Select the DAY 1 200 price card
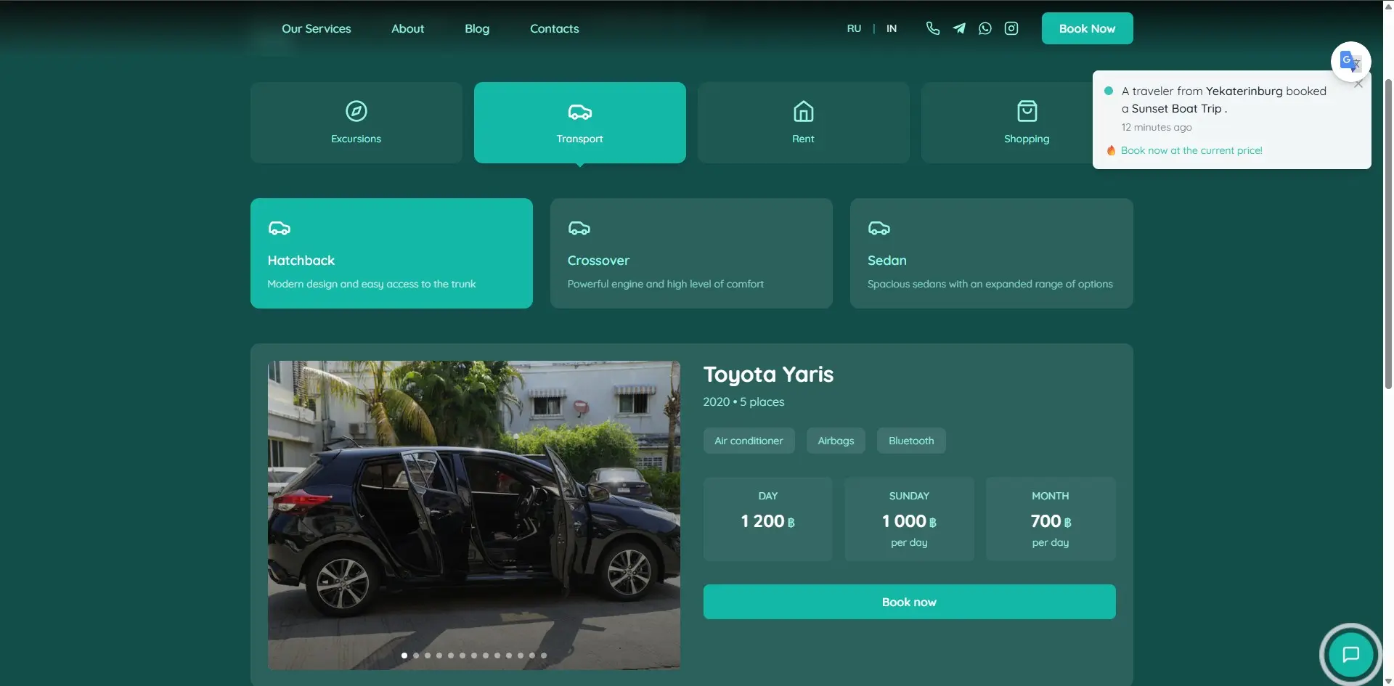 click(x=768, y=519)
